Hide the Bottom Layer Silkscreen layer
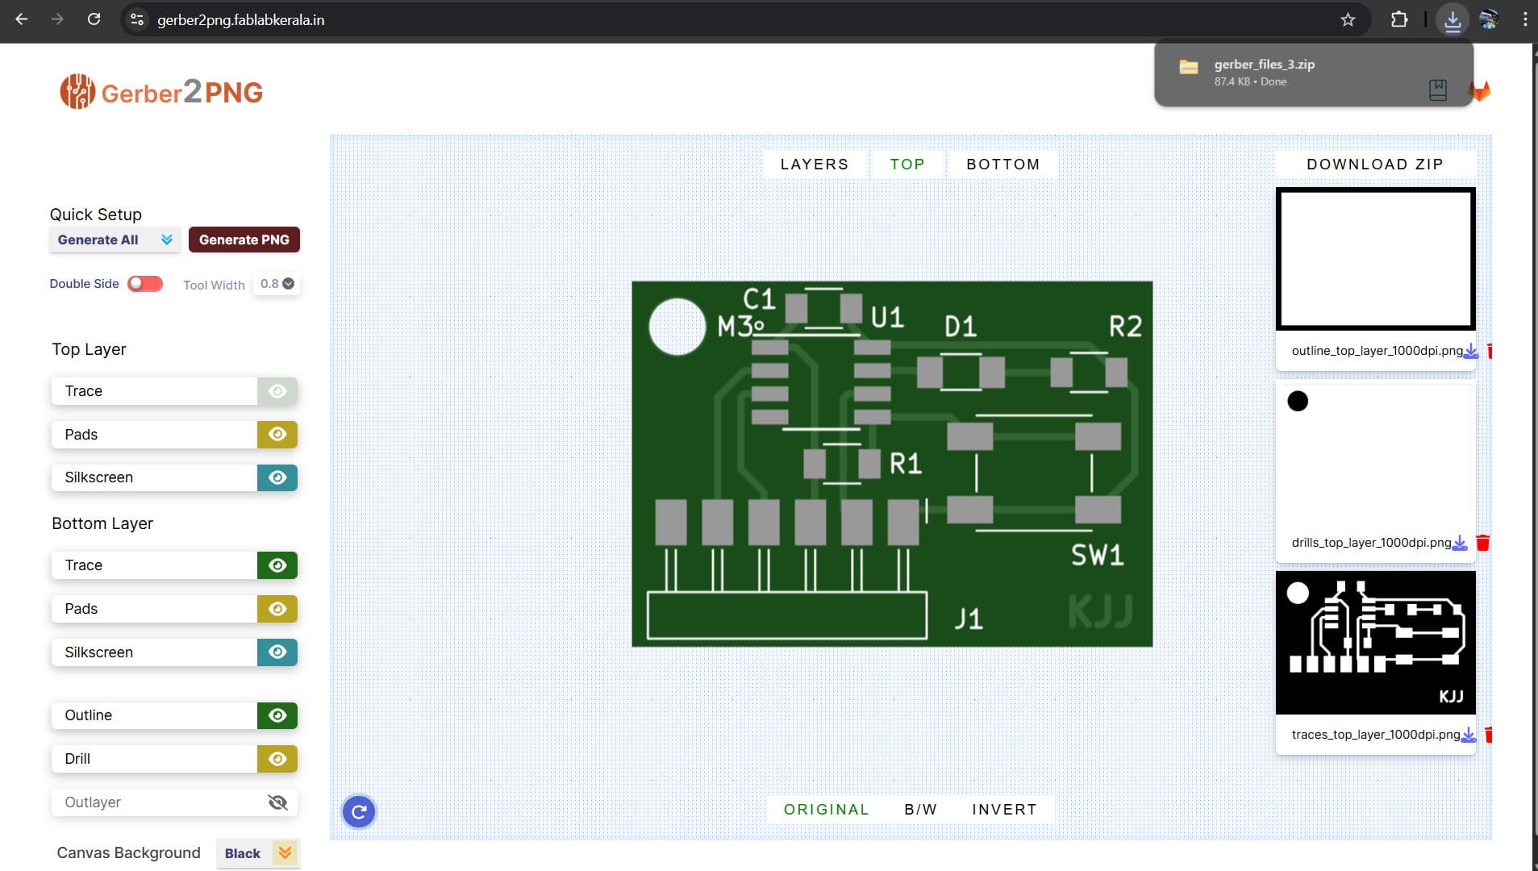The height and width of the screenshot is (871, 1538). coord(277,652)
